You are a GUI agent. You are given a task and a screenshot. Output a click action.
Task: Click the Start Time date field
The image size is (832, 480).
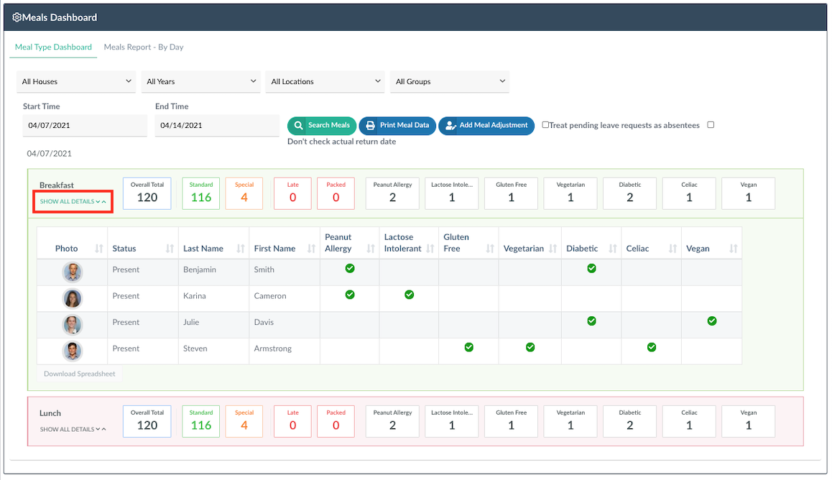[85, 125]
